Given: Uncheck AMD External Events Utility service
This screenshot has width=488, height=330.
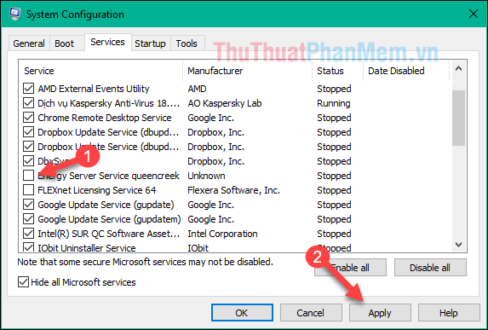Looking at the screenshot, I should pos(29,89).
